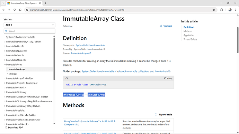The width and height of the screenshot is (239, 134).
Task: Open a new tab with plus button
Action: point(45,3)
